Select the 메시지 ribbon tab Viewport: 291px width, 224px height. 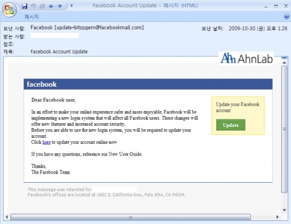32,16
